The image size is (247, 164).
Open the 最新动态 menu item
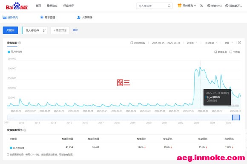click(52, 6)
